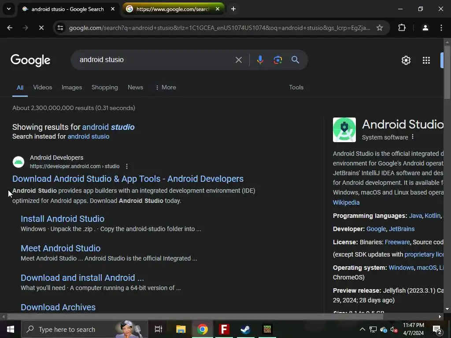The width and height of the screenshot is (451, 338).
Task: Expand the More search filters menu
Action: 166,88
